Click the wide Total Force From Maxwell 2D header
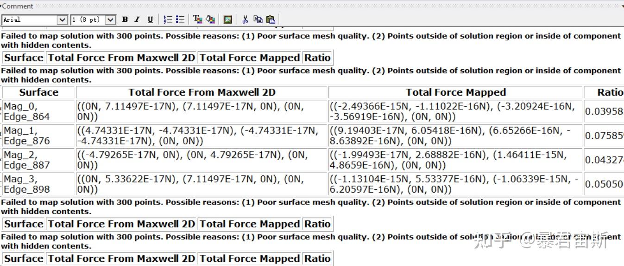Image resolution: width=624 pixels, height=266 pixels. coord(202,92)
